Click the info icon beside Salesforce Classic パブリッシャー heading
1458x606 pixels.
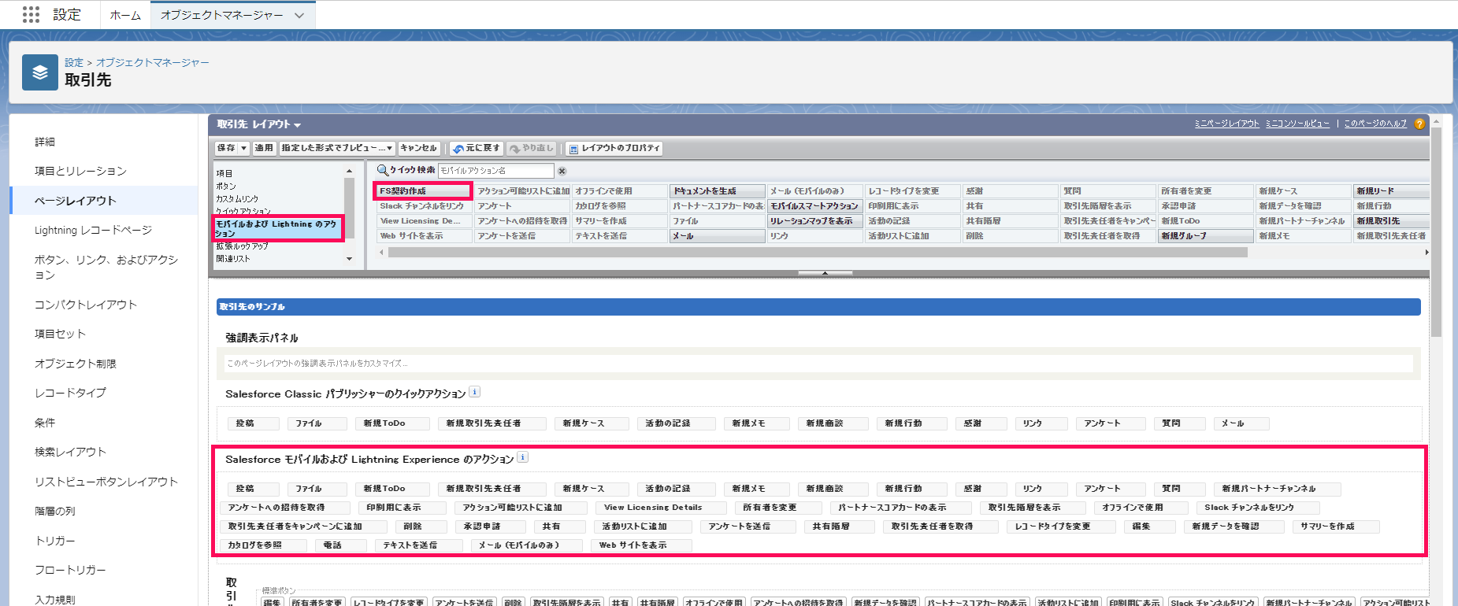pos(475,392)
